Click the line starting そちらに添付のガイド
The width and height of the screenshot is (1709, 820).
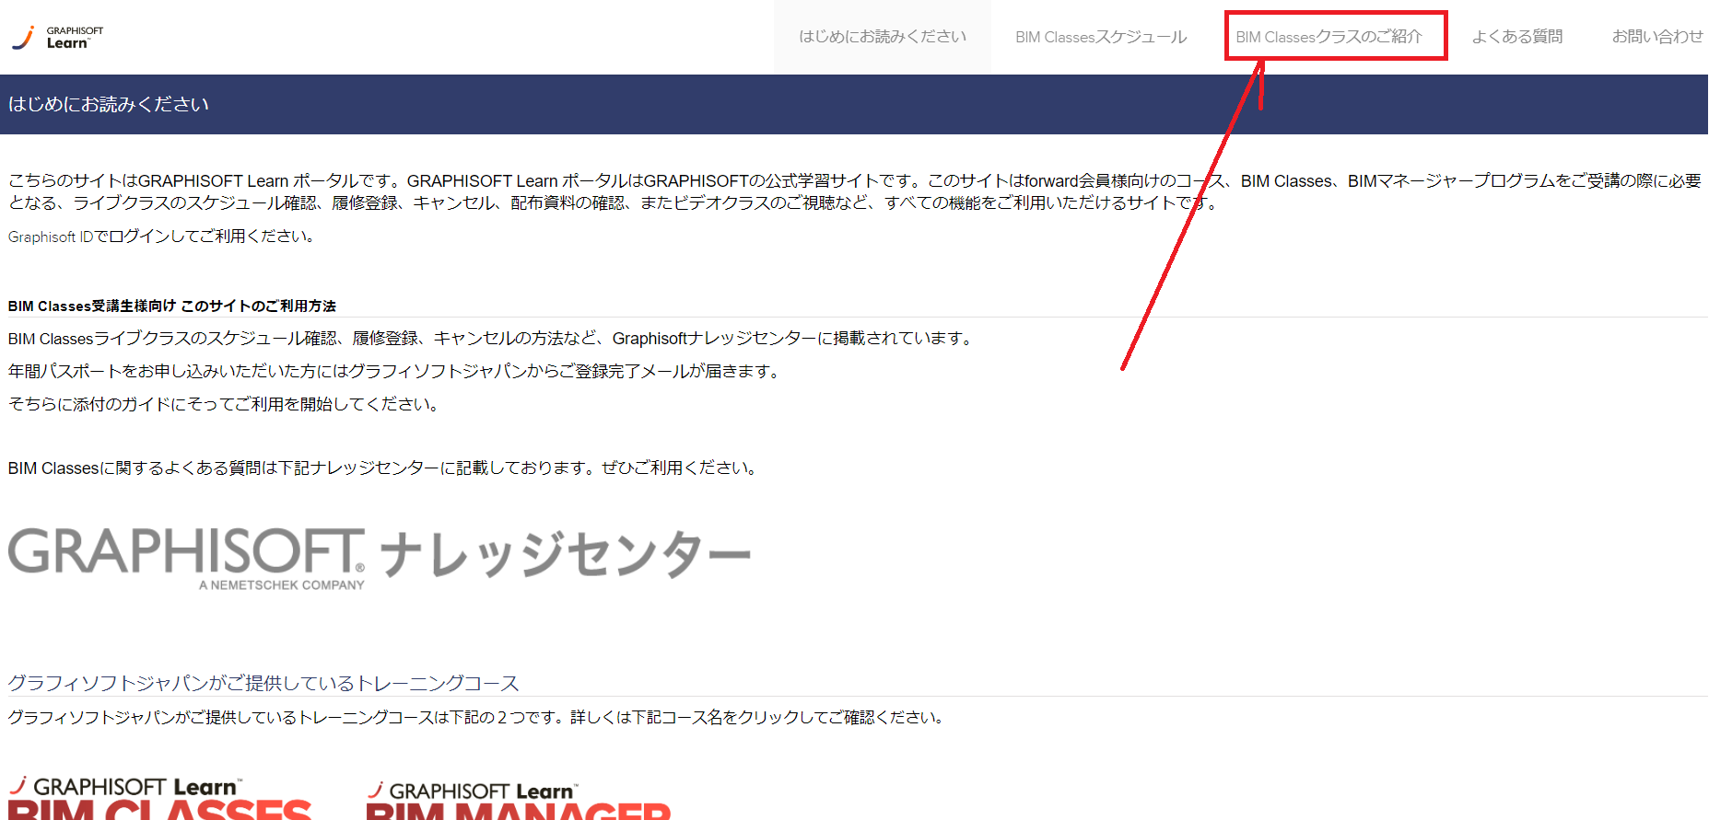pos(226,404)
